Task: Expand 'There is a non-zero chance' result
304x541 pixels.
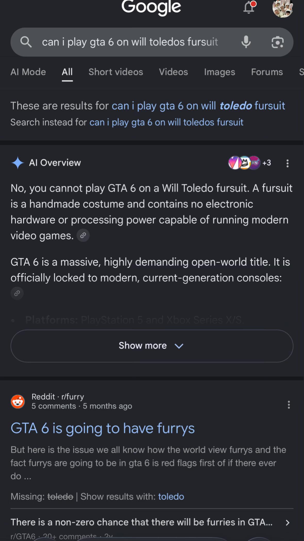Action: click(152, 522)
